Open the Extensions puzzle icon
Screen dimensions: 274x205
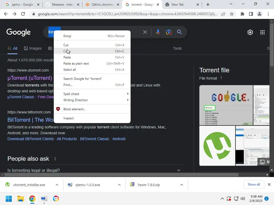coord(242,14)
